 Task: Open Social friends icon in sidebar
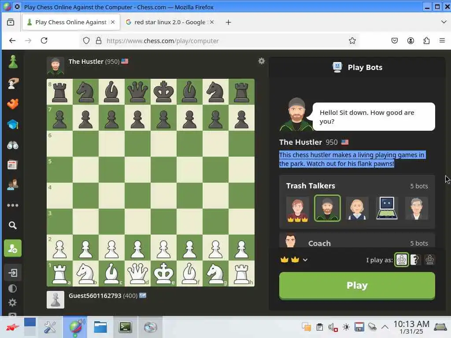pos(13,185)
